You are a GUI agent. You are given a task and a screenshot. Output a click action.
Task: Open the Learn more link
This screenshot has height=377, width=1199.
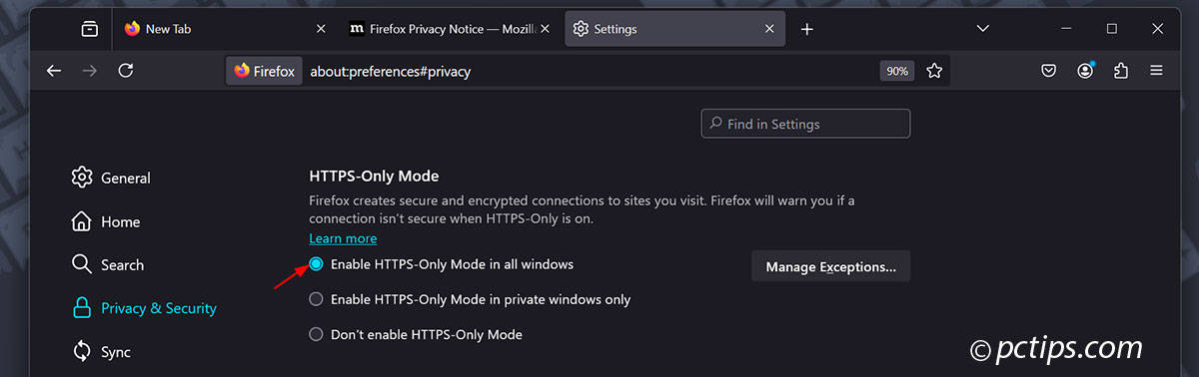[x=343, y=238]
